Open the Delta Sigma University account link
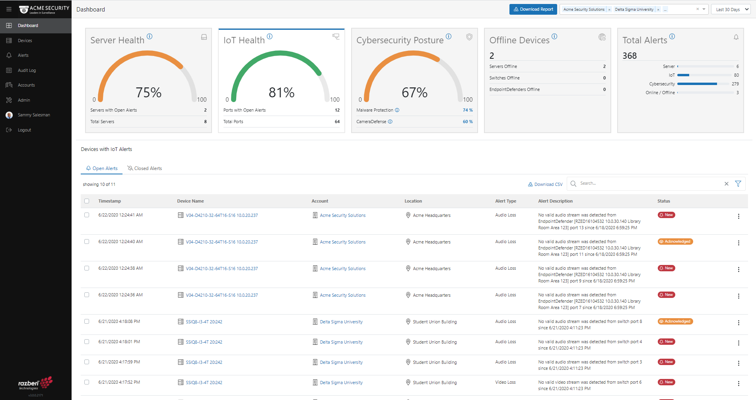The image size is (756, 400). pyautogui.click(x=341, y=321)
